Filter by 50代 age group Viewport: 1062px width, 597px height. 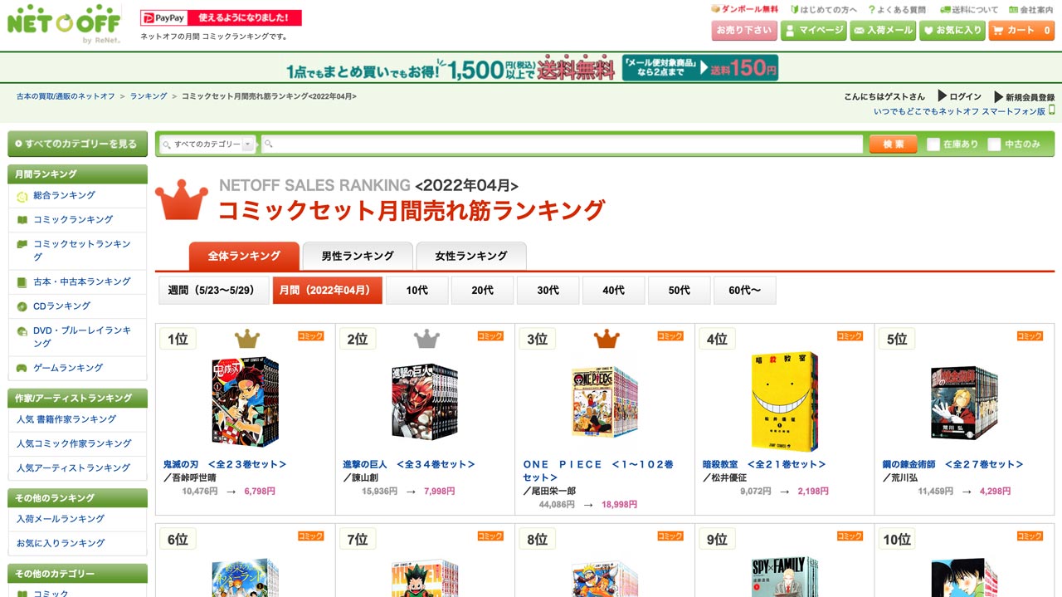click(680, 290)
